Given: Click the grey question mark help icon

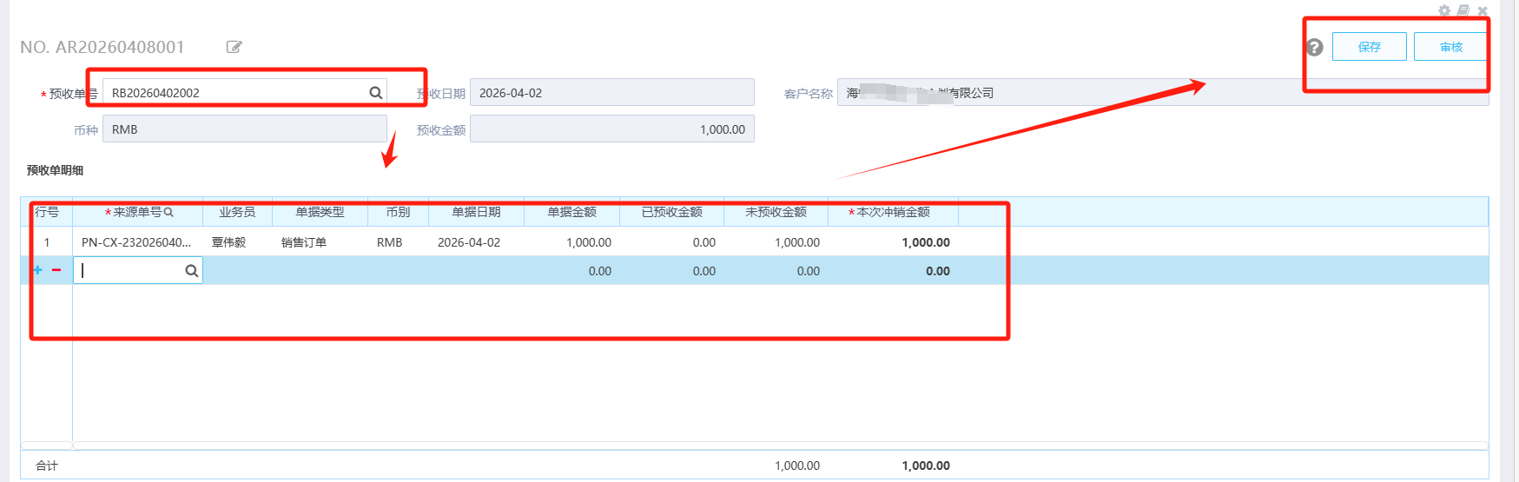Looking at the screenshot, I should point(1315,47).
